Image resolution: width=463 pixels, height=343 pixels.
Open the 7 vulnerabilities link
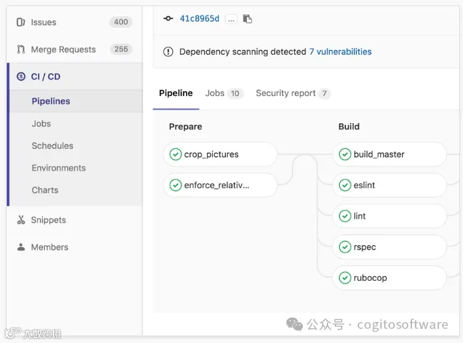340,52
